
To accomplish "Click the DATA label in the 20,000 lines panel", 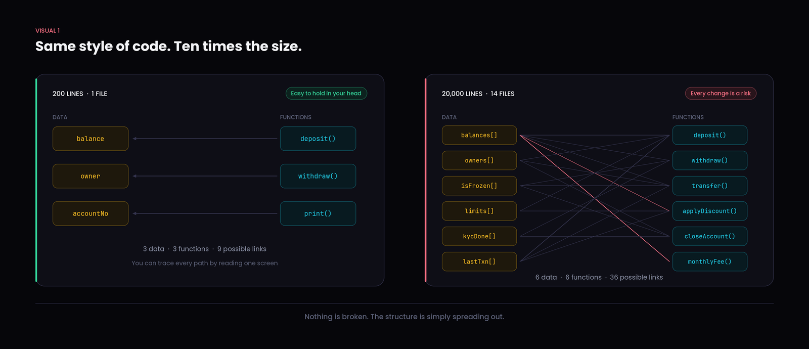I will coord(449,117).
